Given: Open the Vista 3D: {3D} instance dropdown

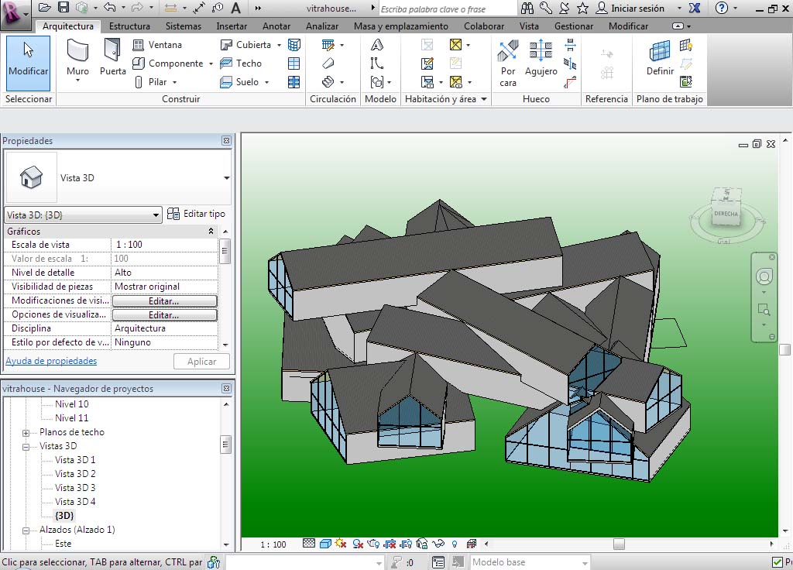Looking at the screenshot, I should tap(157, 215).
